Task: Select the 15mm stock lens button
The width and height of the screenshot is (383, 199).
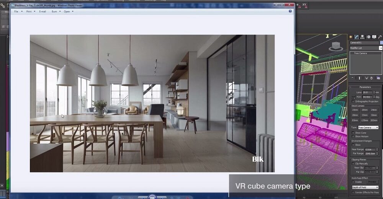Action: pos(355,110)
